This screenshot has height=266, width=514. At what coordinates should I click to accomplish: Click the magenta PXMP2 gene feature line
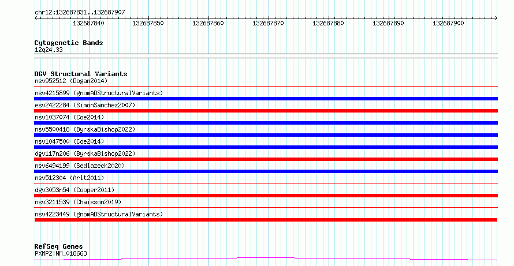[x=266, y=259]
